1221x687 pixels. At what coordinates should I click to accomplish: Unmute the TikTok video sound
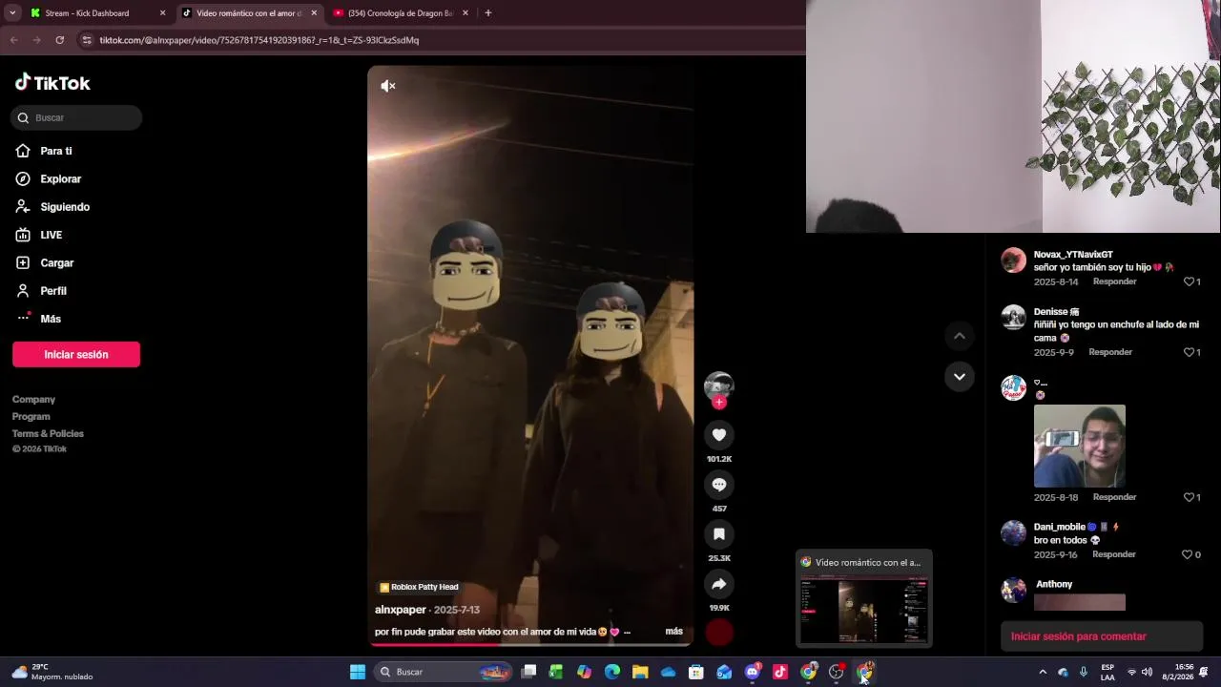click(x=388, y=86)
